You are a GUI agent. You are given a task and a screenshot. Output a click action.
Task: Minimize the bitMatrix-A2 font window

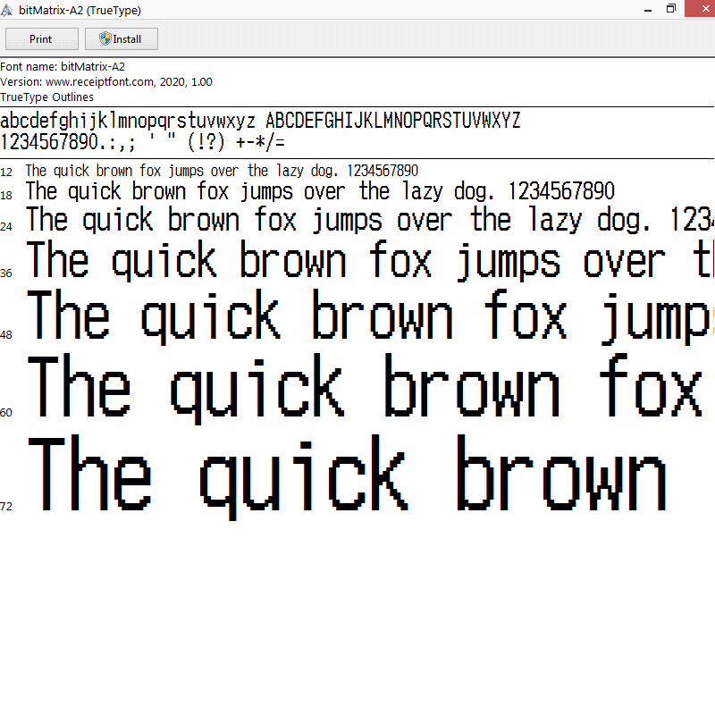click(x=647, y=9)
